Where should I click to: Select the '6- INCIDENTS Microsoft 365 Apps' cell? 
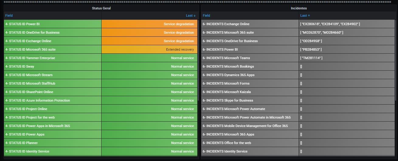[250, 134]
